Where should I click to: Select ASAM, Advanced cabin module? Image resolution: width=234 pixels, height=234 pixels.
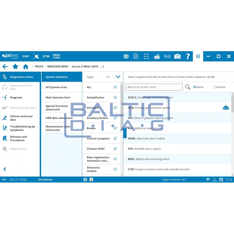tap(178, 139)
